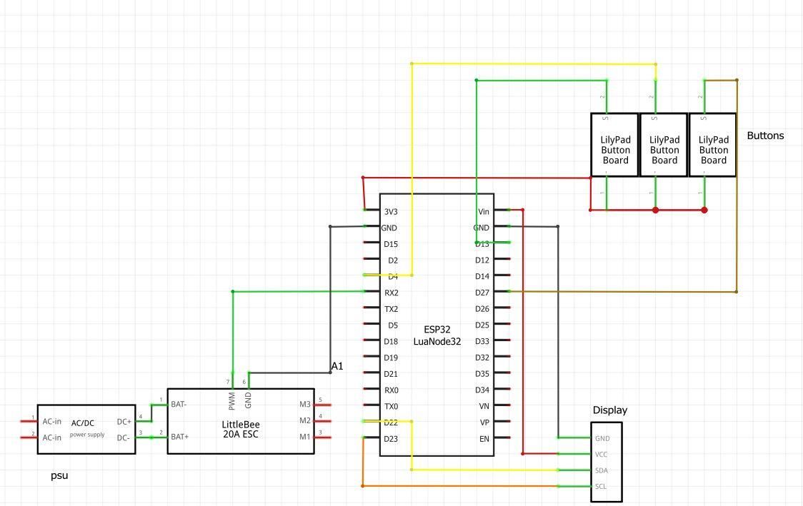
Task: Select the LittleBee 20A ESC component
Action: pyautogui.click(x=241, y=420)
